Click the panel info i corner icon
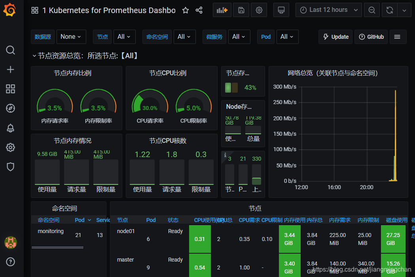The image size is (415, 277). [x=225, y=155]
